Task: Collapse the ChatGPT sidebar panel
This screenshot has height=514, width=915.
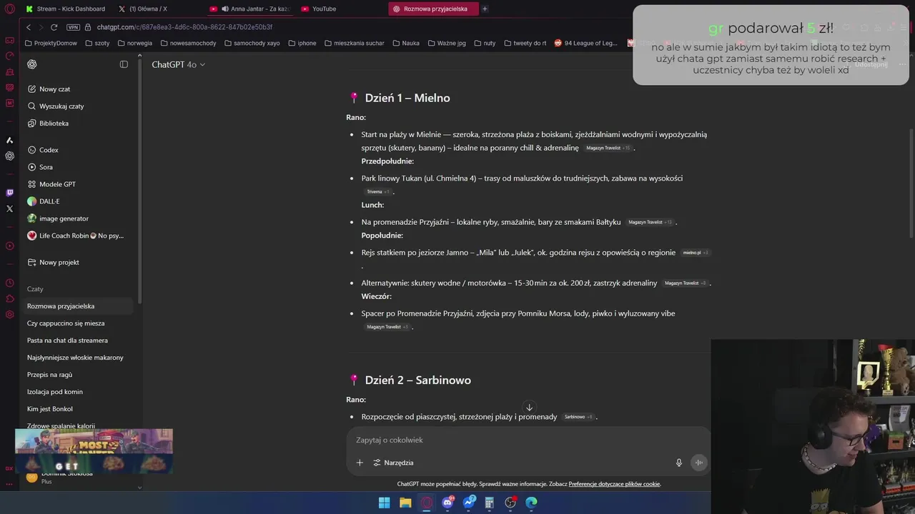Action: coord(124,64)
